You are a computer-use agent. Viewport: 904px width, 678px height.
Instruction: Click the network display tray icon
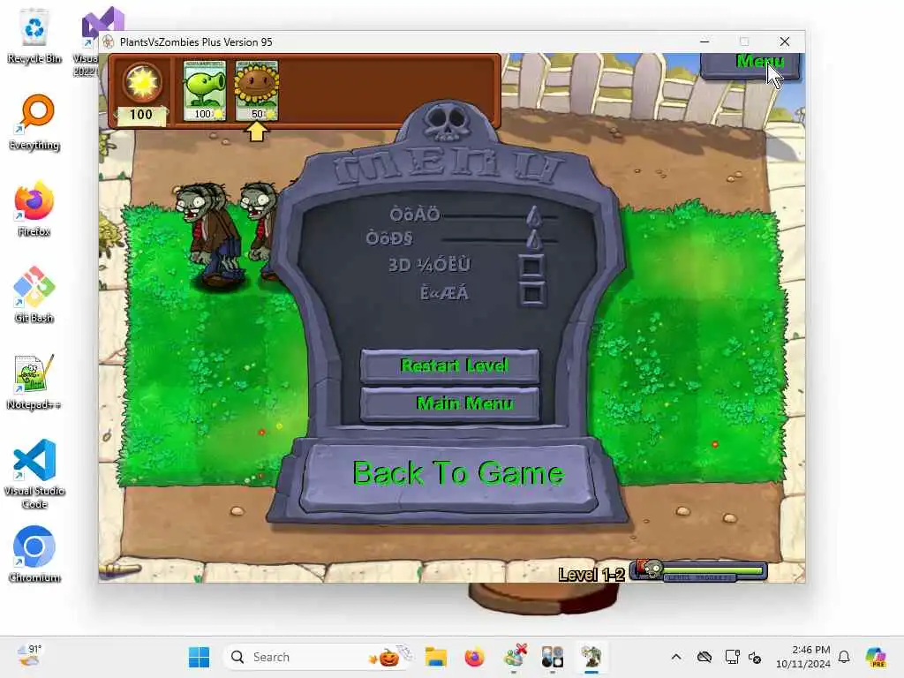(x=732, y=657)
